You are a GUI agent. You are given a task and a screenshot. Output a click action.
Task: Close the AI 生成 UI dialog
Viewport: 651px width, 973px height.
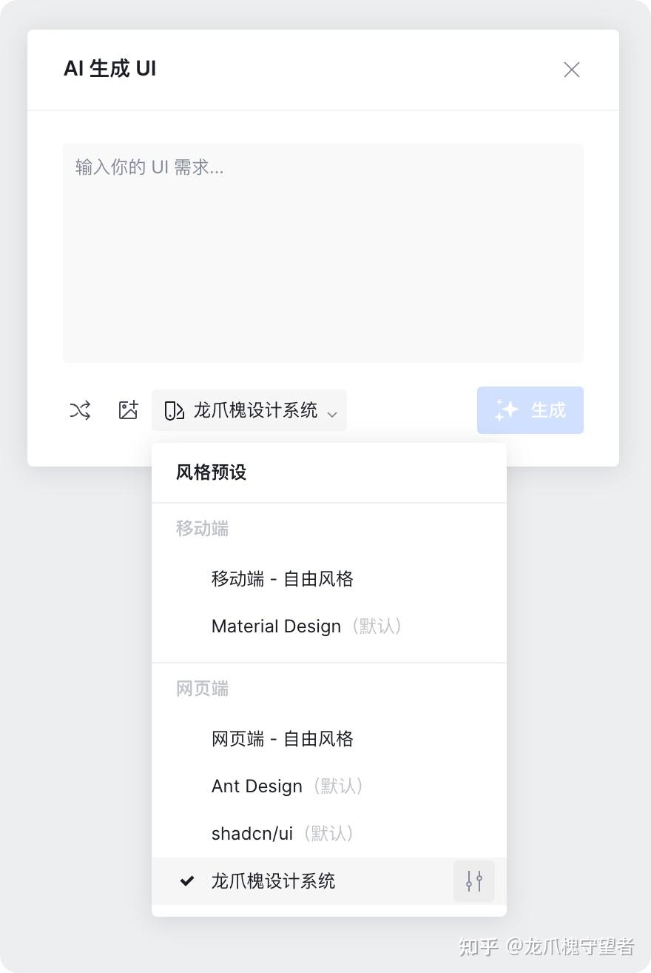tap(572, 70)
